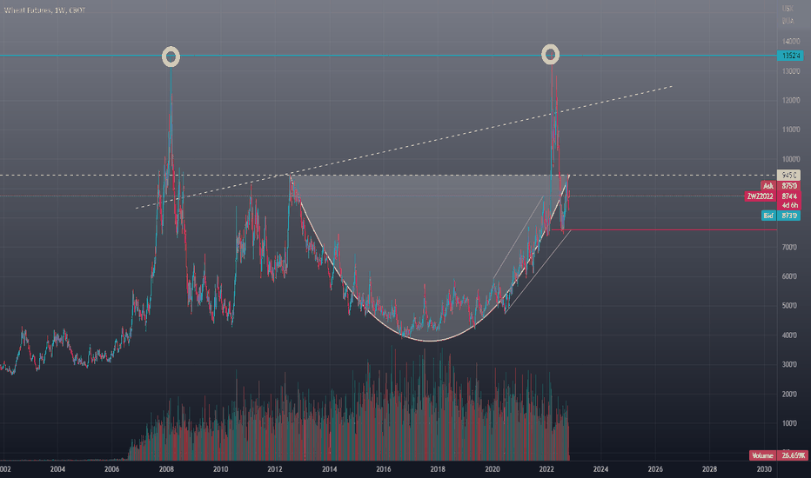Click the 2014 label on time axis
The height and width of the screenshot is (478, 811).
click(330, 469)
